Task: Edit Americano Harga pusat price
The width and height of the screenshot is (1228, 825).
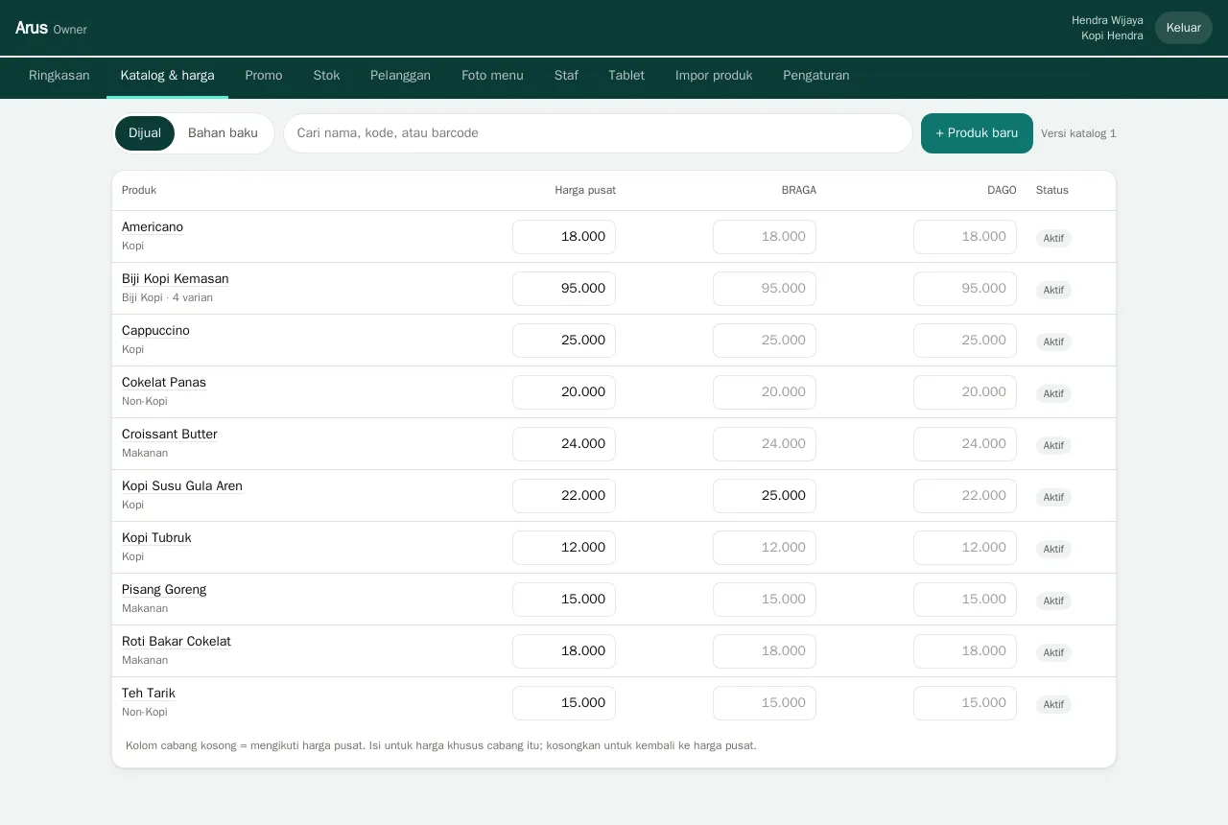Action: [x=564, y=237]
